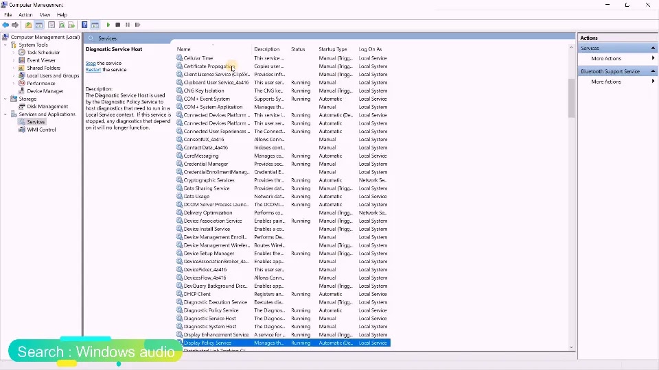
Task: Select the Diagnostic Service Host row
Action: point(284,319)
